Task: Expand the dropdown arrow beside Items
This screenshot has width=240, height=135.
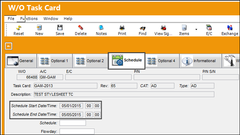Action: (x=196, y=29)
